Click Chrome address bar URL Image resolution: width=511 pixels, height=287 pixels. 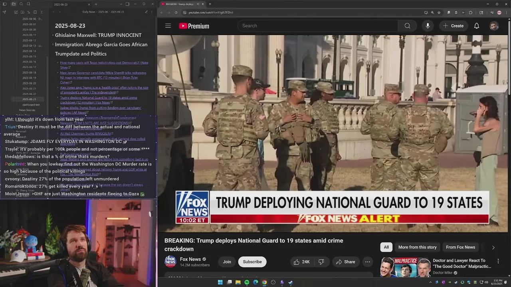211,12
